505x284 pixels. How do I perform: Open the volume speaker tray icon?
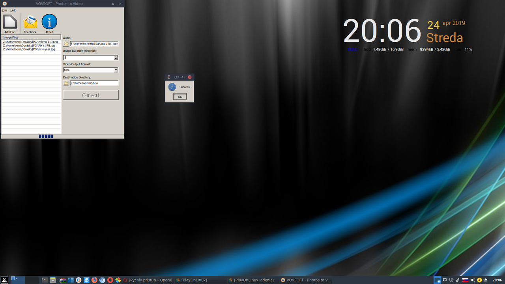pyautogui.click(x=473, y=280)
